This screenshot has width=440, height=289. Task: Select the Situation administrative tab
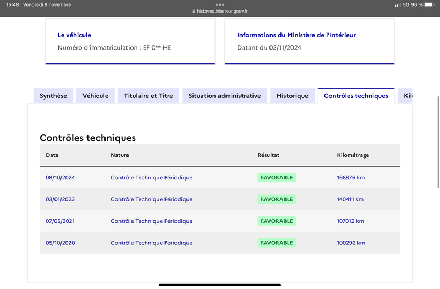click(x=225, y=96)
